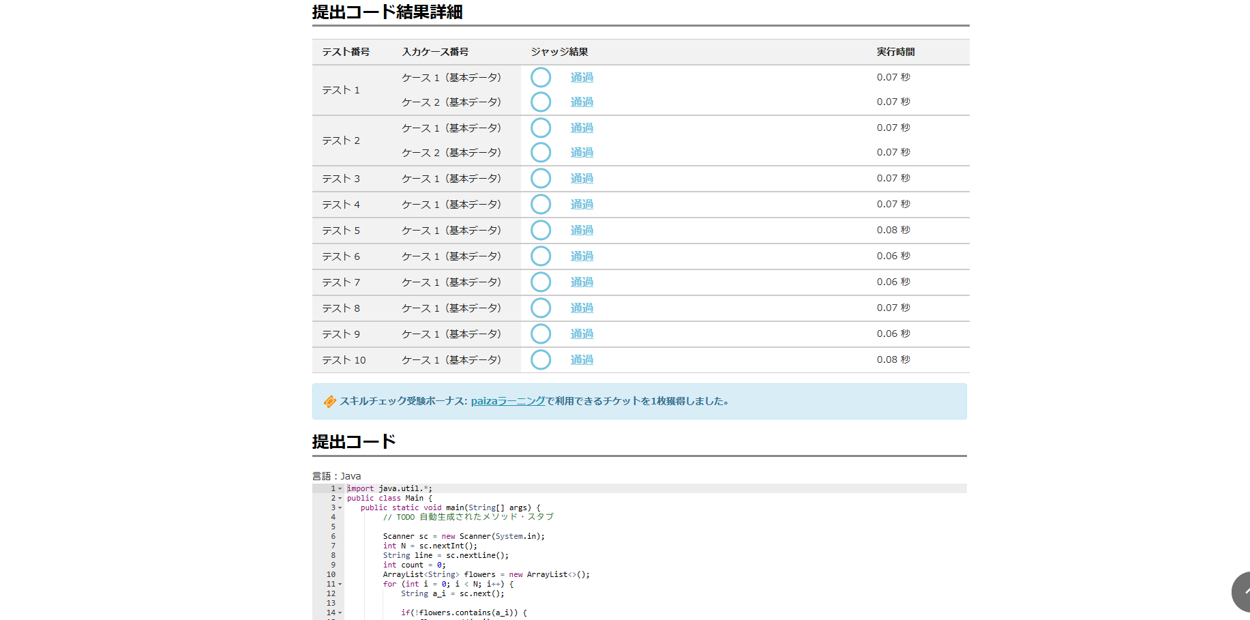This screenshot has height=620, width=1250.
Task: Click the scroll-to-top arrow button
Action: [1242, 591]
